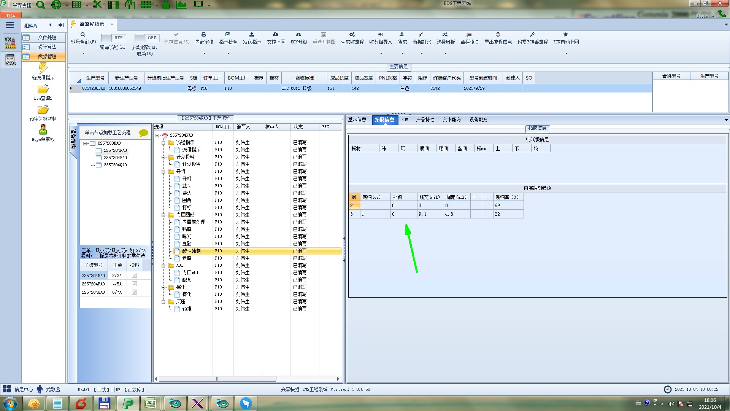This screenshot has height=411, width=730.
Task: Toggle 投料 checkbox for 2S57204PA0 row
Action: coord(134,284)
